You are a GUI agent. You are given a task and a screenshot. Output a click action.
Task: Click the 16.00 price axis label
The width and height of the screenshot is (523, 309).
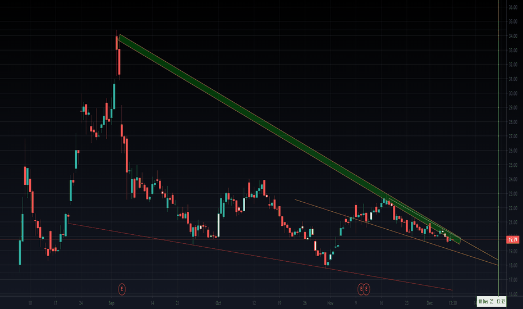(x=513, y=294)
